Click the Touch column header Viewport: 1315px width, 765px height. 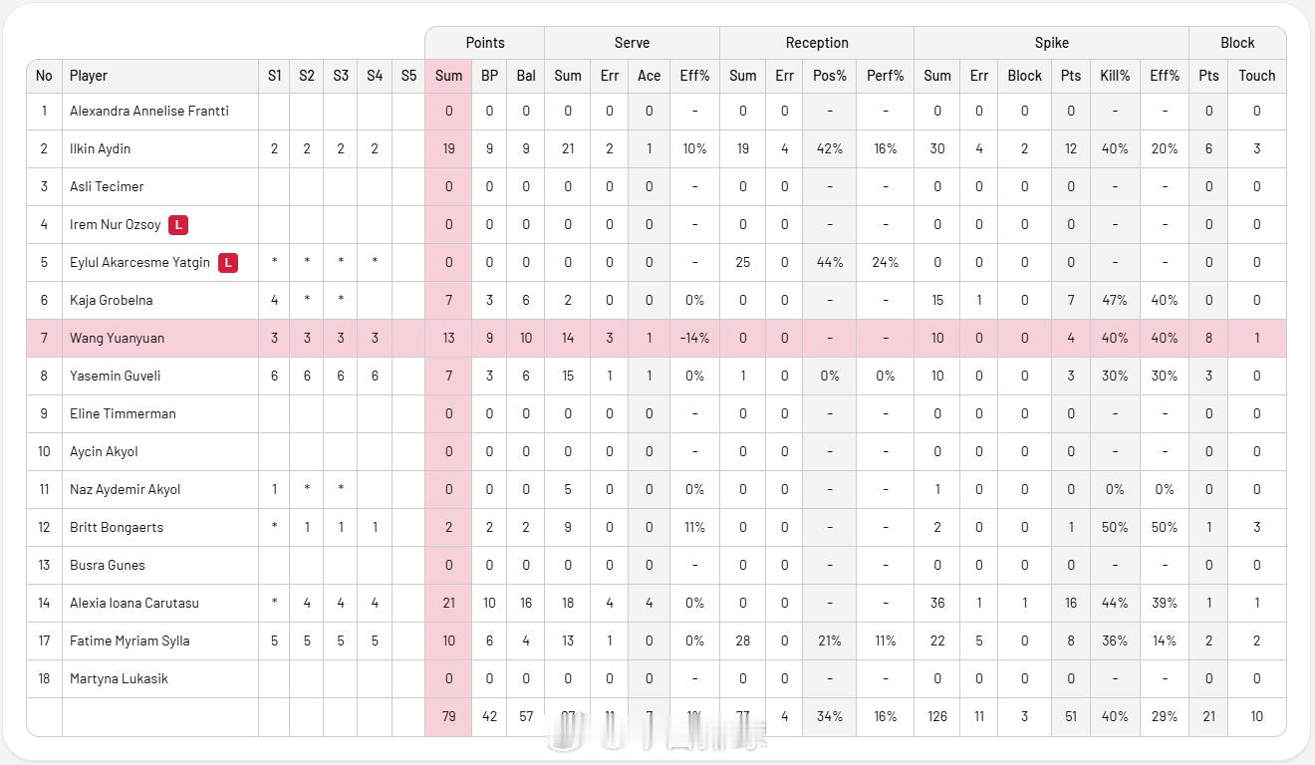(x=1256, y=76)
